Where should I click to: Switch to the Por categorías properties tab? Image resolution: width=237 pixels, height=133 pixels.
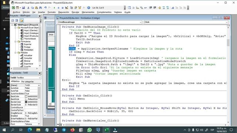(x=27, y=82)
